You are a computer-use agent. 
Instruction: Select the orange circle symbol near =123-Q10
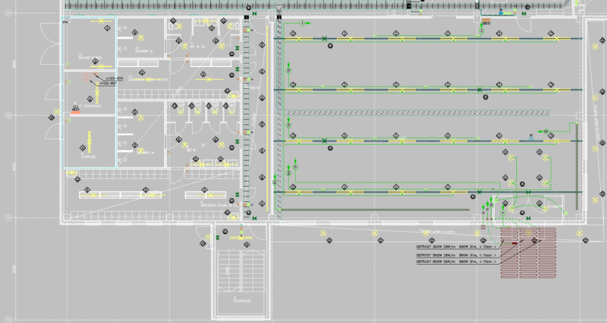[x=86, y=78]
